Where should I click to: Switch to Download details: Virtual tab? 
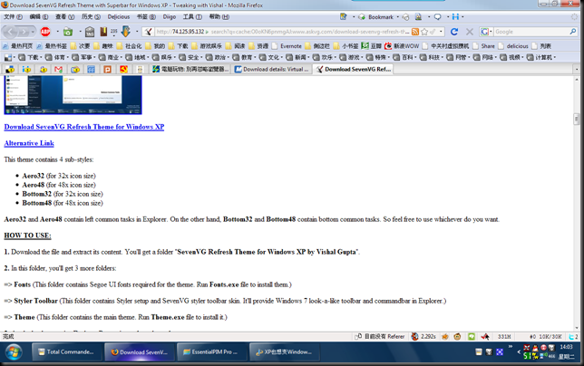coord(271,69)
